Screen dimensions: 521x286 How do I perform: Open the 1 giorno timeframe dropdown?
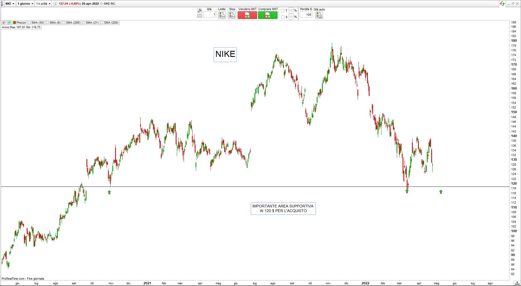pyautogui.click(x=25, y=4)
